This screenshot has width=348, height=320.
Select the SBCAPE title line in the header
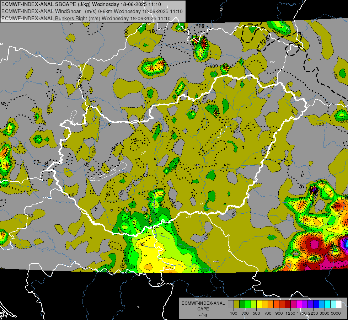click(81, 4)
